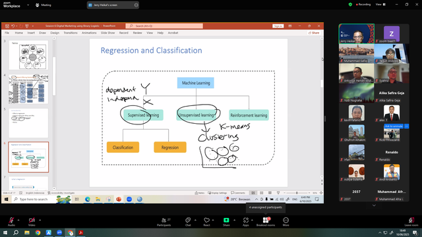This screenshot has width=422, height=237.
Task: Start camera with Zoom Video button
Action: [32, 221]
